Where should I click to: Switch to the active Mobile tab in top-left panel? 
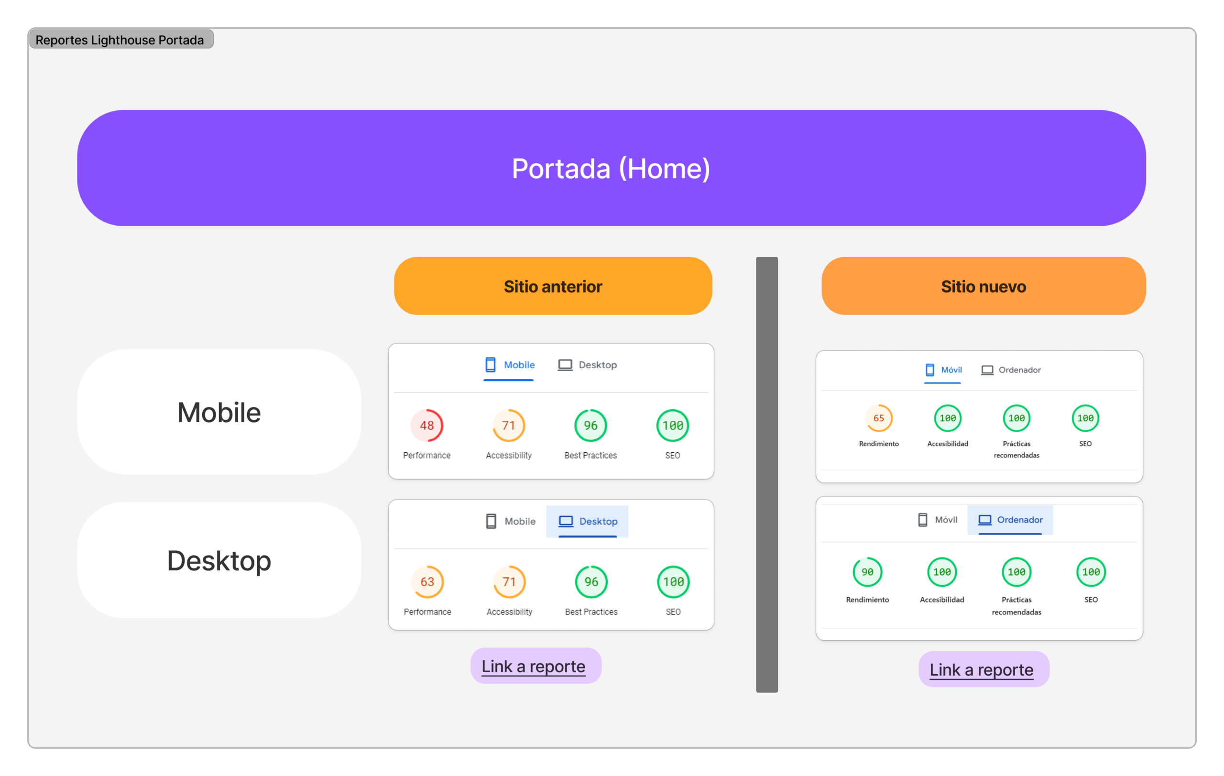pyautogui.click(x=509, y=365)
